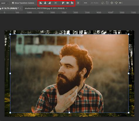Close the 16.7% (RGB/8) document tab
Viewport: 139px width, 121px height.
pos(21,8)
